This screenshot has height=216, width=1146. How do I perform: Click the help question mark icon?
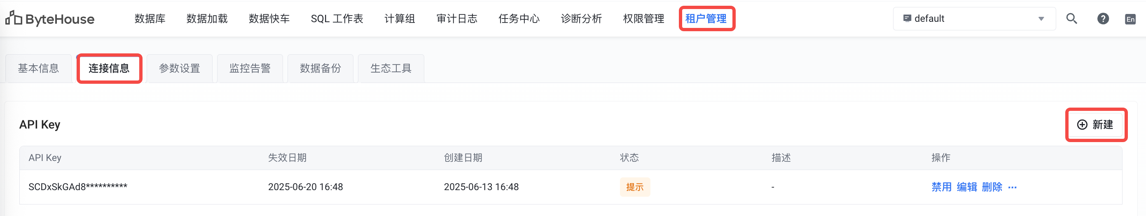coord(1103,18)
